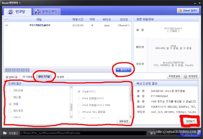
Task: Click the preset list scrollbar up arrow
Action: pyautogui.click(x=130, y=87)
